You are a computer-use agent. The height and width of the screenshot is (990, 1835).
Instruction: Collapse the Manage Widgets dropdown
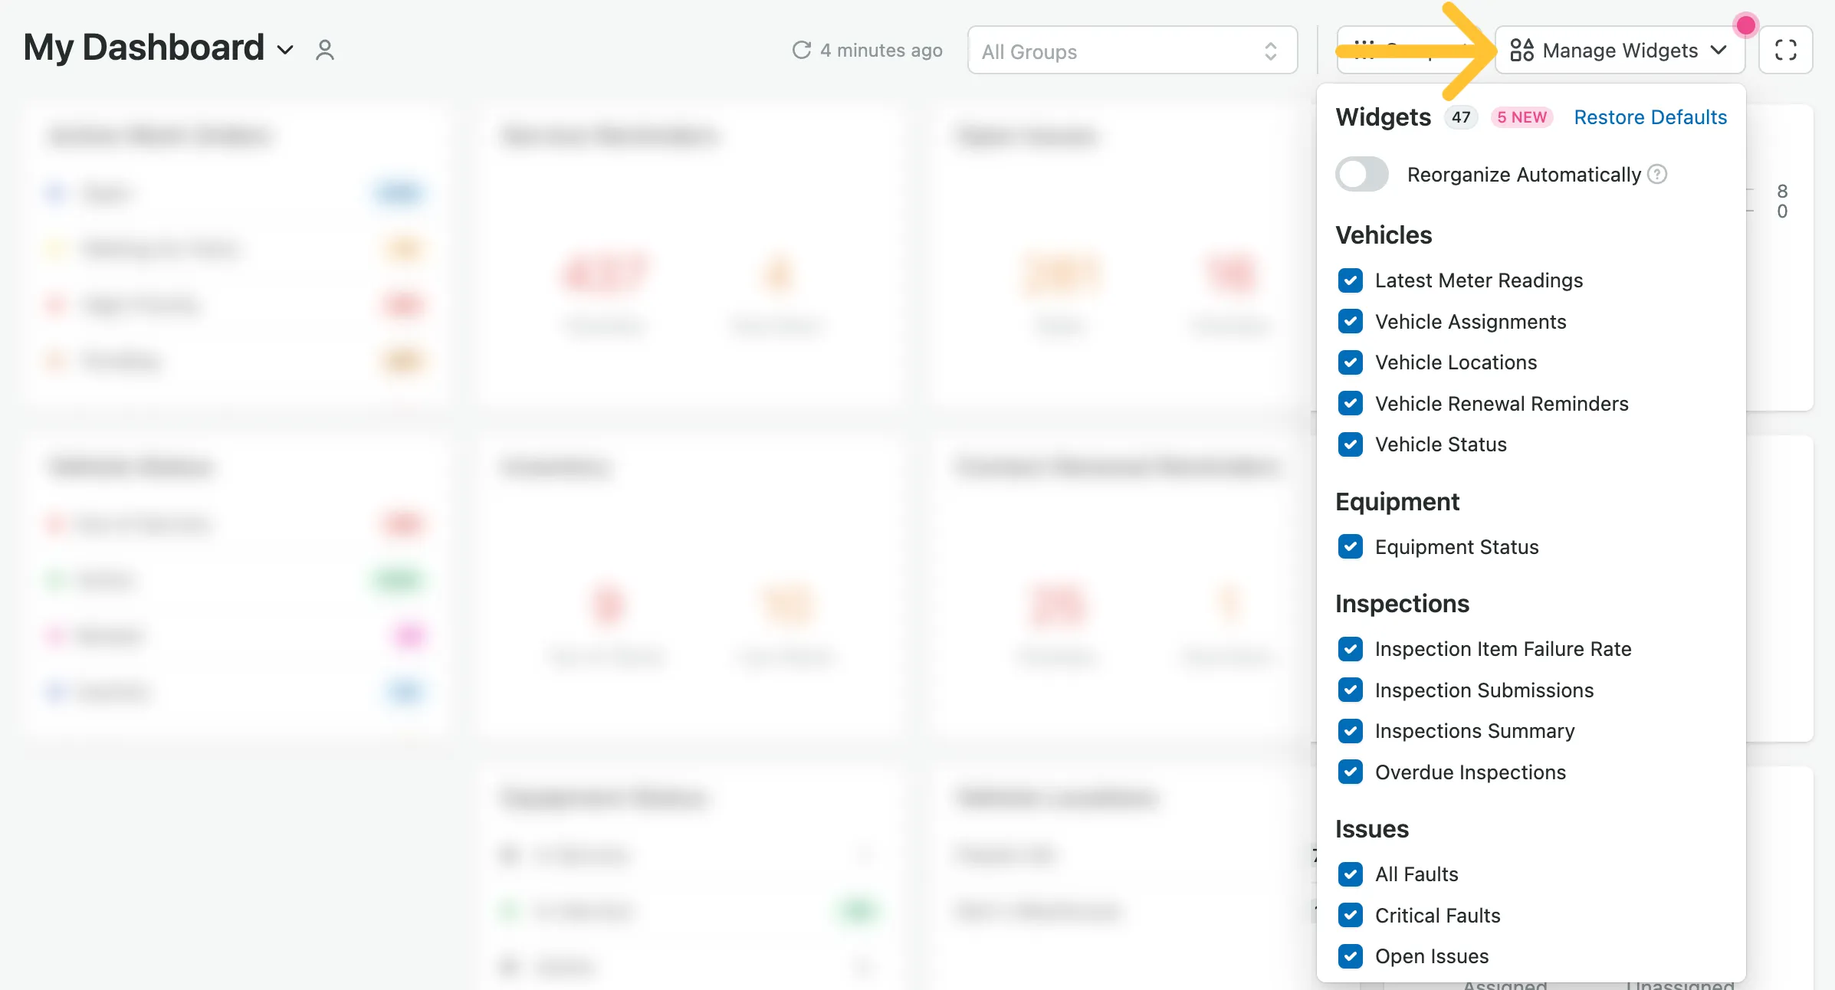pos(1718,50)
